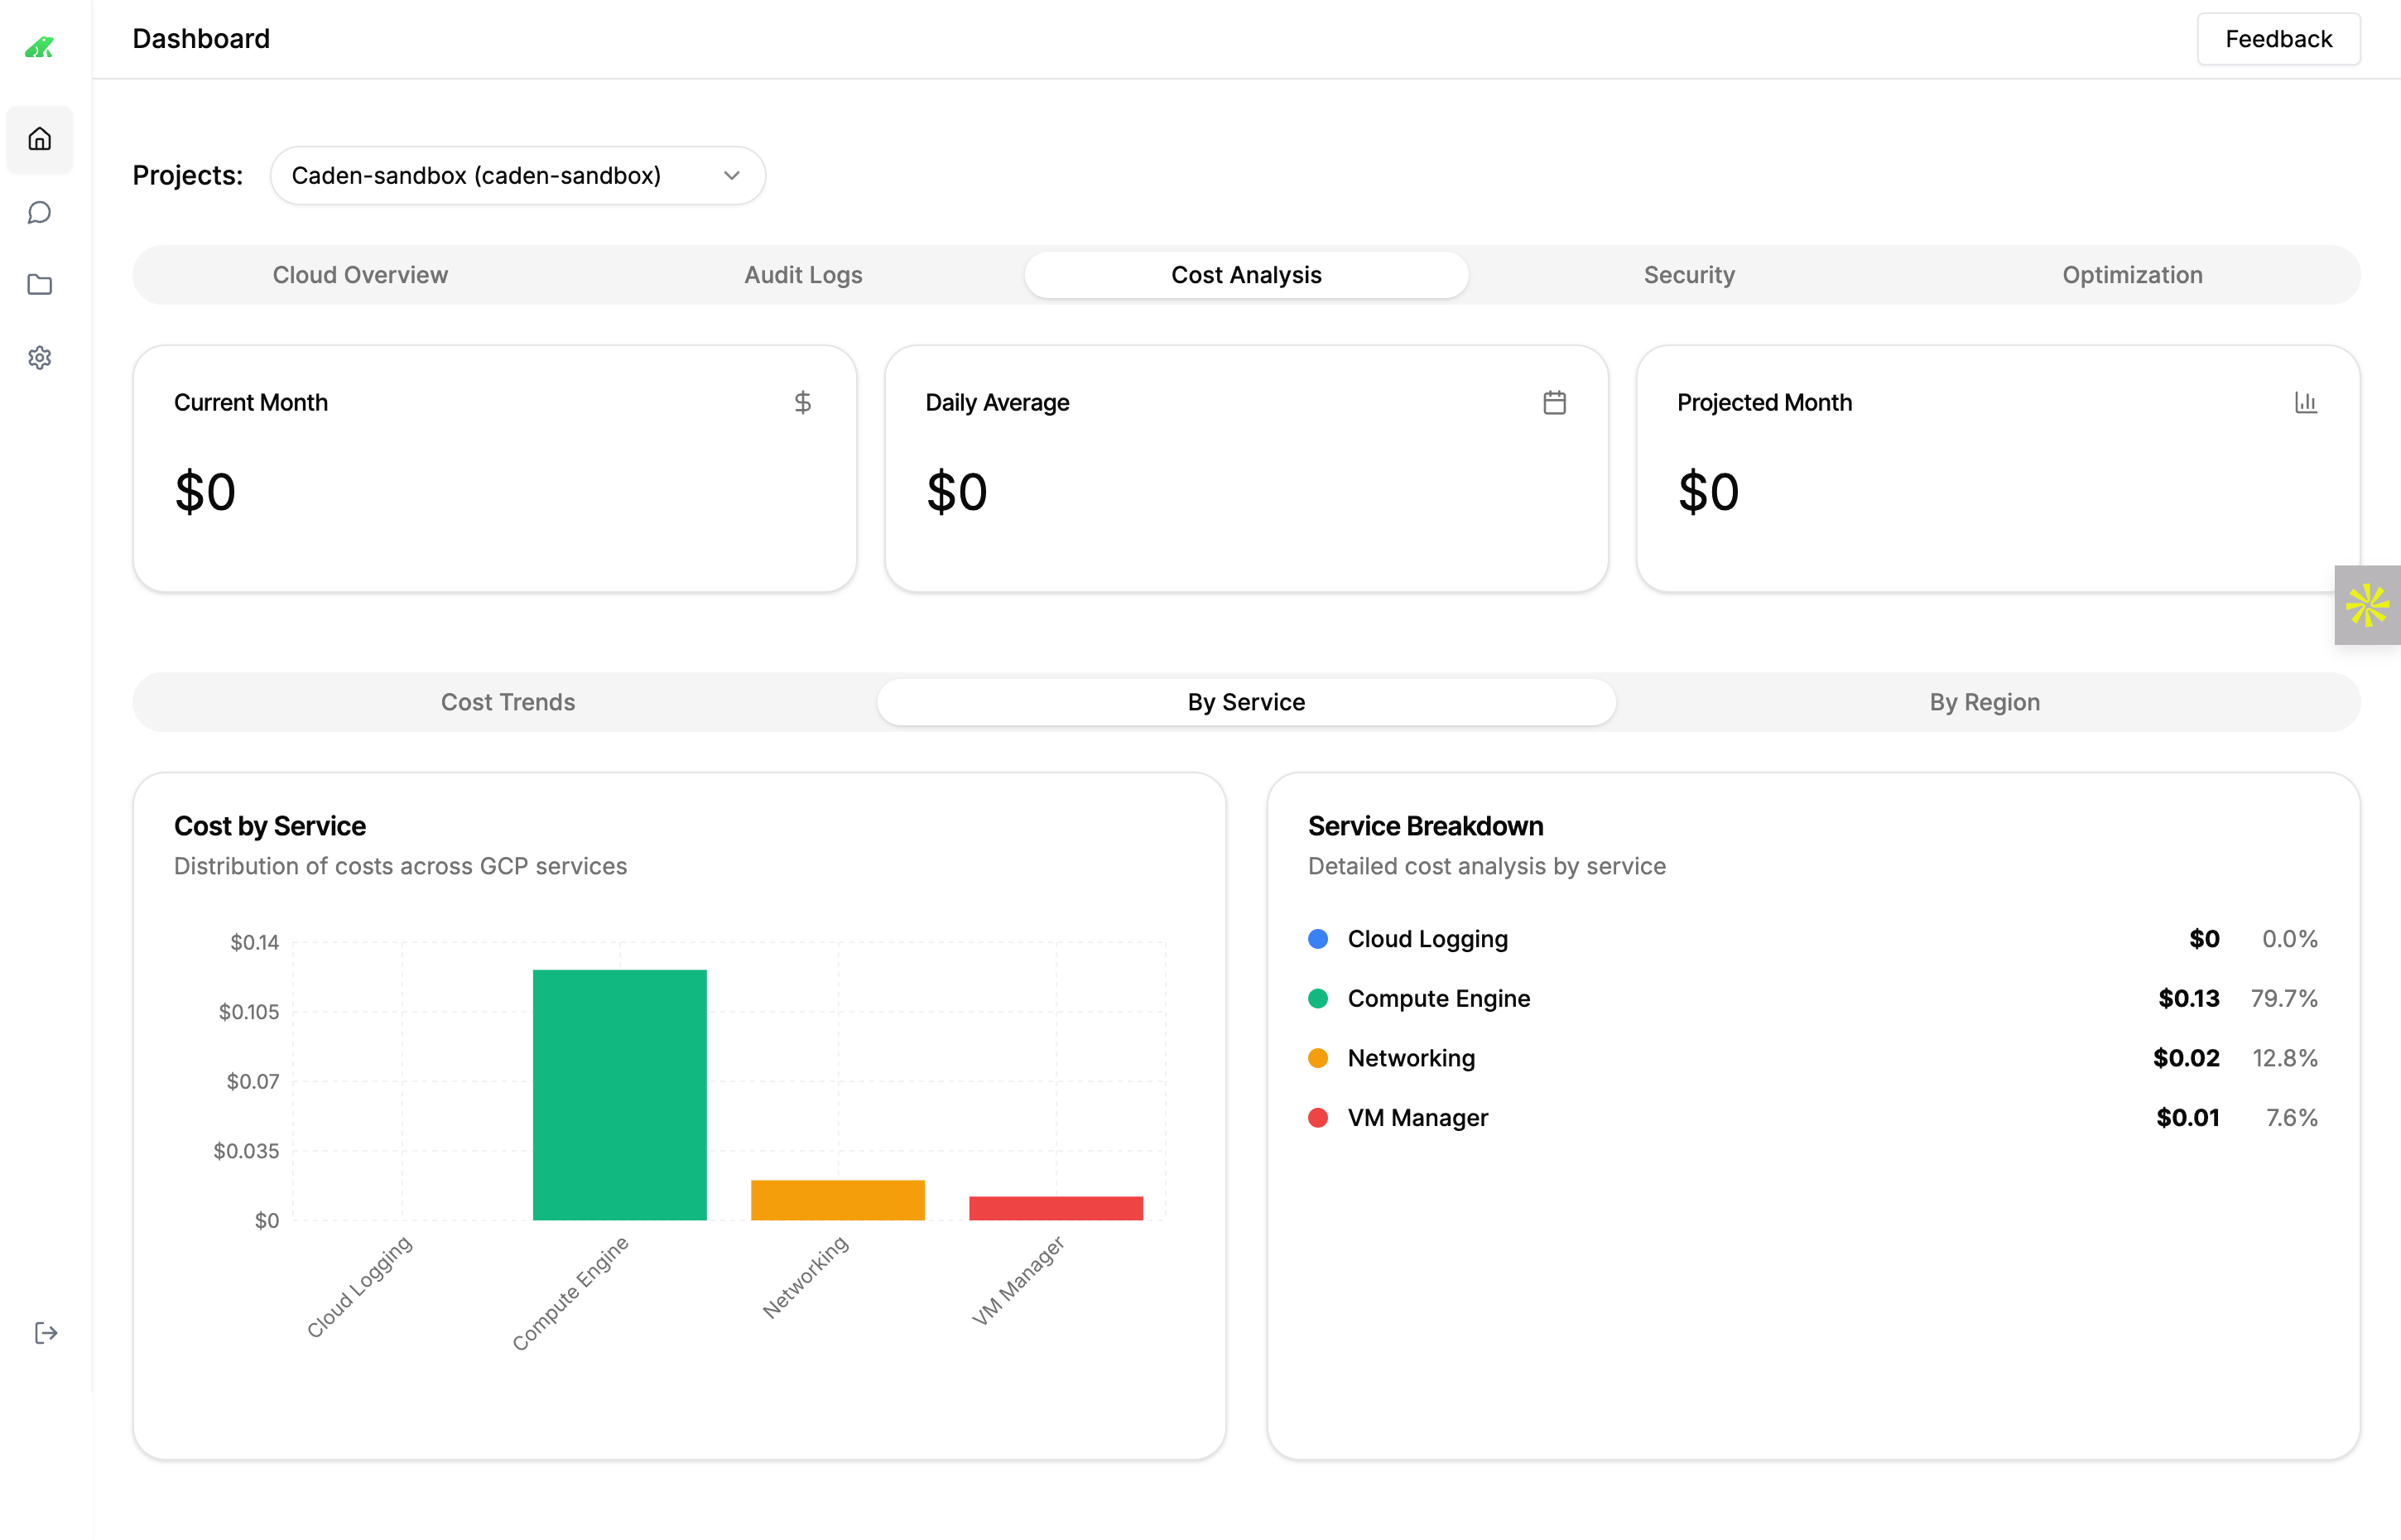Viewport: 2401px width, 1540px height.
Task: Select the By Region sub-tab
Action: [1984, 702]
